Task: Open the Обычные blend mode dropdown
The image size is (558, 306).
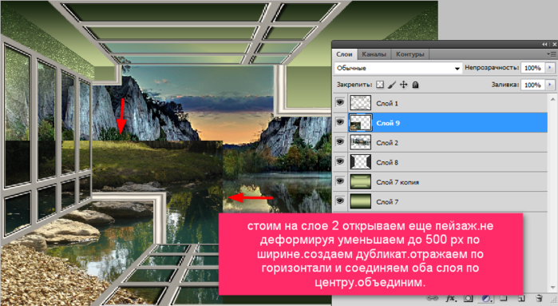Action: coord(398,68)
